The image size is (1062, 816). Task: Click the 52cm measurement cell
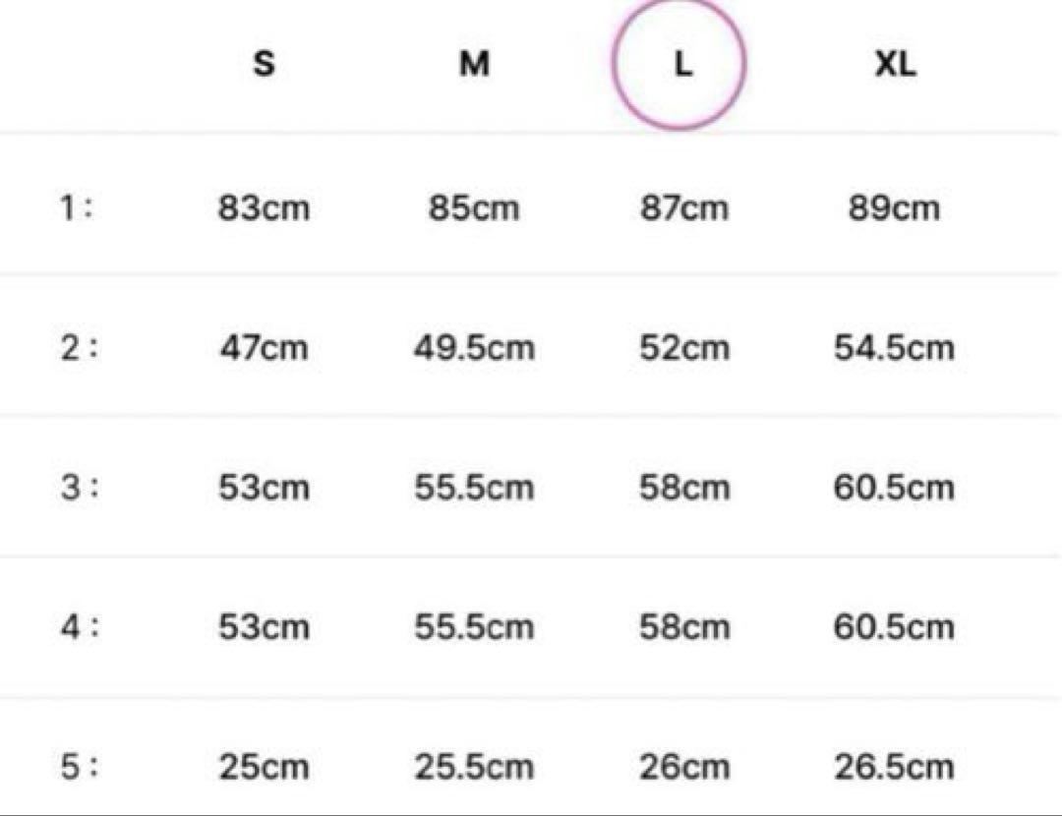pyautogui.click(x=684, y=348)
